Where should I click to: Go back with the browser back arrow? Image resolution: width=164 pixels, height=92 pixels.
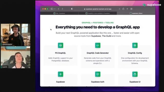tap(59, 9)
